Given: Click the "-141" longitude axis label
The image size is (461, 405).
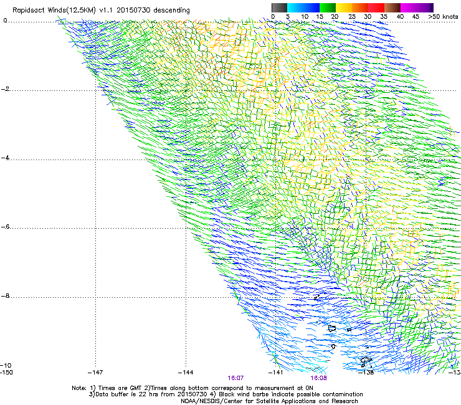Looking at the screenshot, I should pos(276,373).
